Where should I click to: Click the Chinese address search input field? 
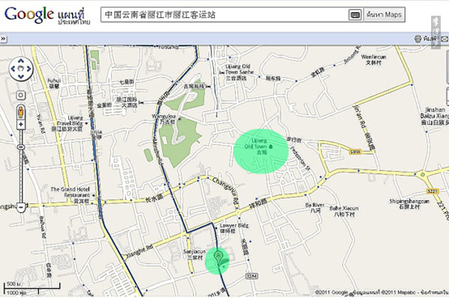tap(224, 15)
